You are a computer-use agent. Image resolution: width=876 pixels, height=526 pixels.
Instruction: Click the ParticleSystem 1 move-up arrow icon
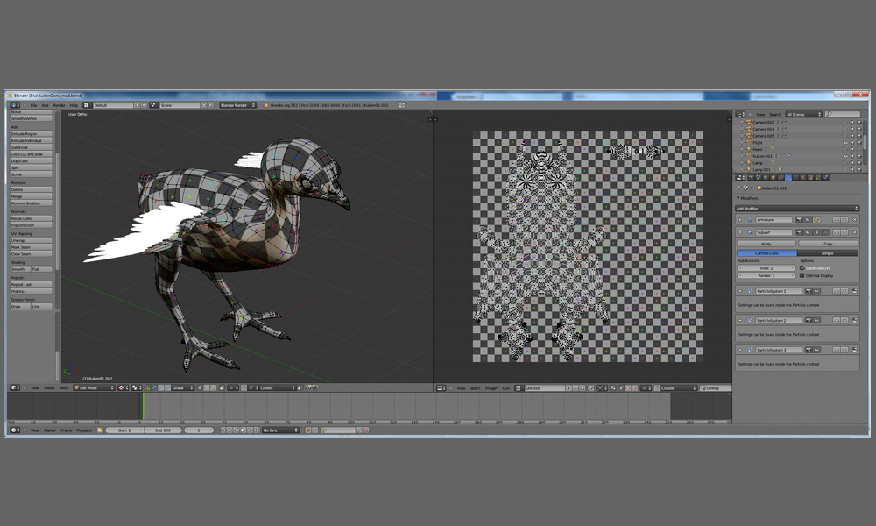(837, 290)
